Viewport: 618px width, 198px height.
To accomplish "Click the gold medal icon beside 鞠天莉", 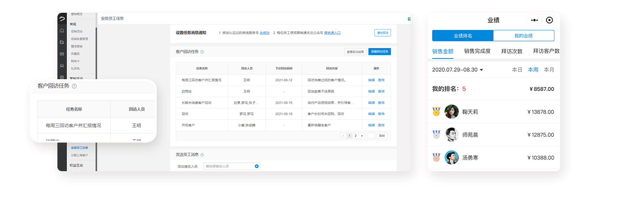I will pos(437,112).
